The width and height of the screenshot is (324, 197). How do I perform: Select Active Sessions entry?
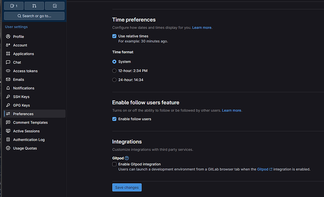tap(35, 131)
